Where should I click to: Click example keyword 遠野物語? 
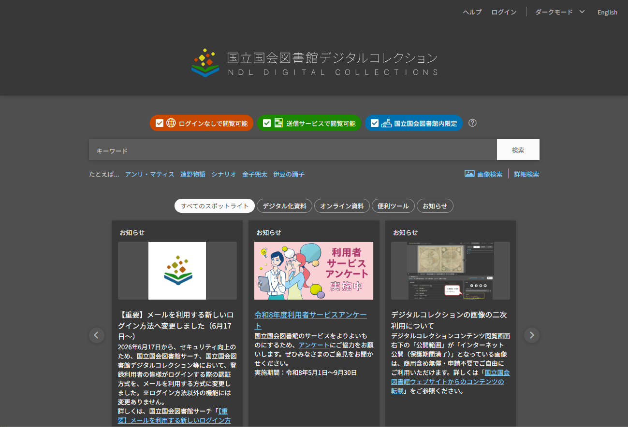pyautogui.click(x=193, y=174)
